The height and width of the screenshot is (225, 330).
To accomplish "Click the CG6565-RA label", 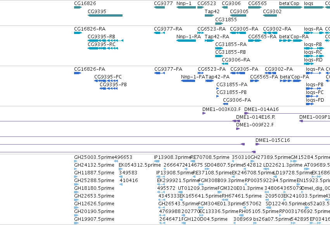I will pos(262,36).
